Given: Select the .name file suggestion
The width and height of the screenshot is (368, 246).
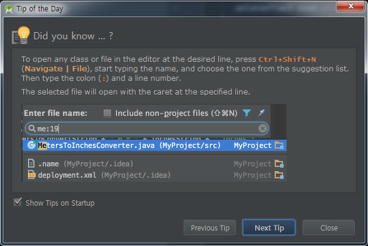Looking at the screenshot, I should (155, 164).
